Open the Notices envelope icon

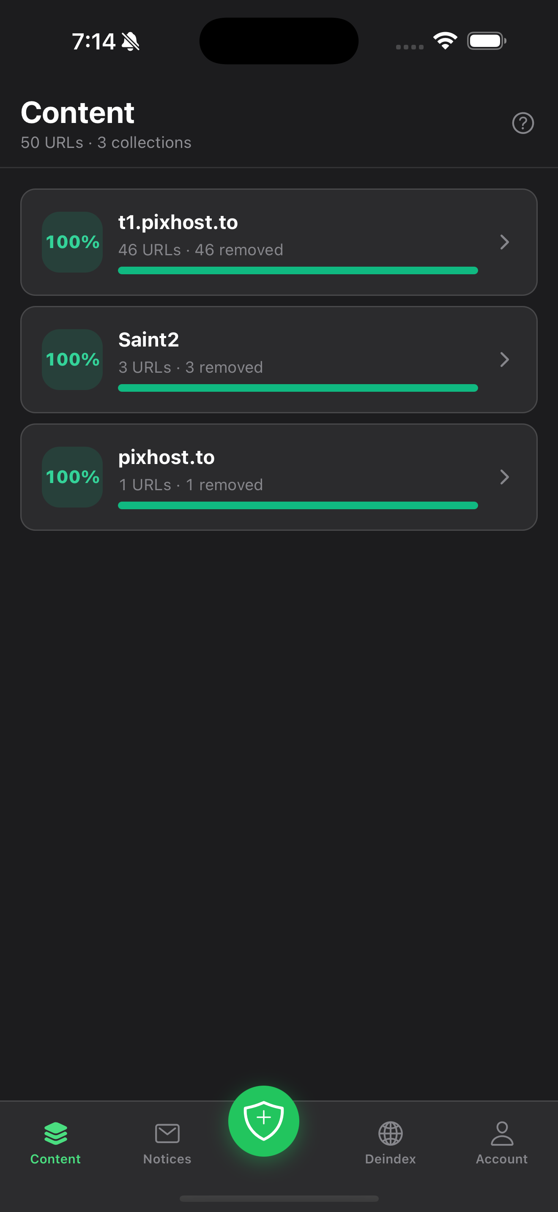click(x=167, y=1133)
